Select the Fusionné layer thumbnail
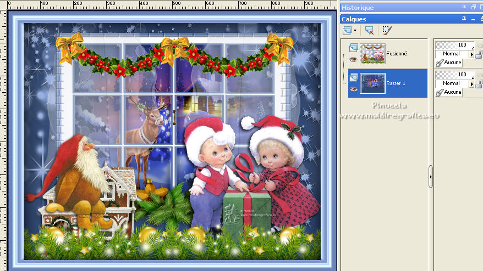 click(x=372, y=53)
